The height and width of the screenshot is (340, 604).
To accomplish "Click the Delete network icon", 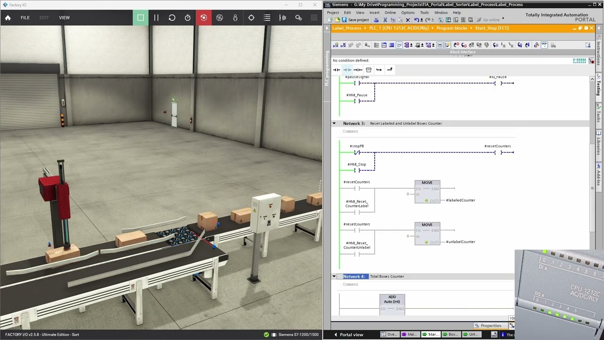I will pos(343,45).
